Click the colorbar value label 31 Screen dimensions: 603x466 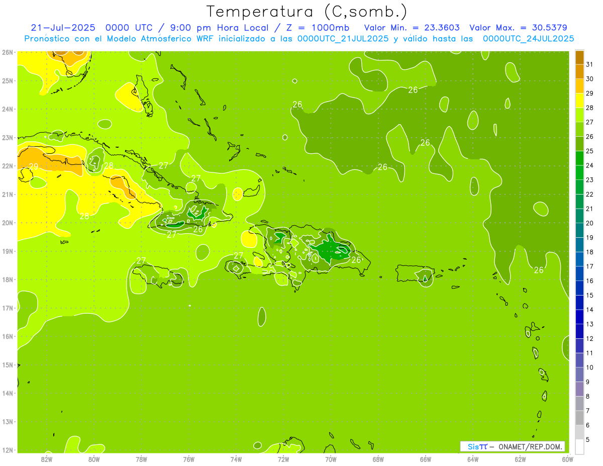(x=590, y=64)
